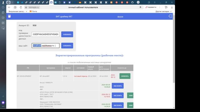Click настроить in the row dated 2024-09-05 without чеки

[117, 86]
